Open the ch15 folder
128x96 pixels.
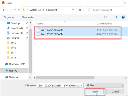[x=13, y=43]
